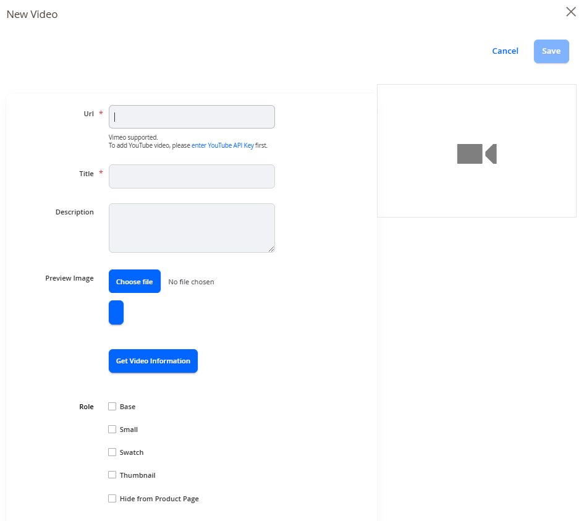Toggle Hide from Product Page
584x521 pixels.
[x=112, y=498]
